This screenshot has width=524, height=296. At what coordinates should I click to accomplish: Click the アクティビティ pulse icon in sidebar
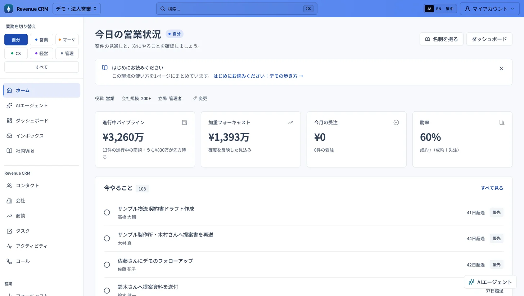tap(9, 246)
